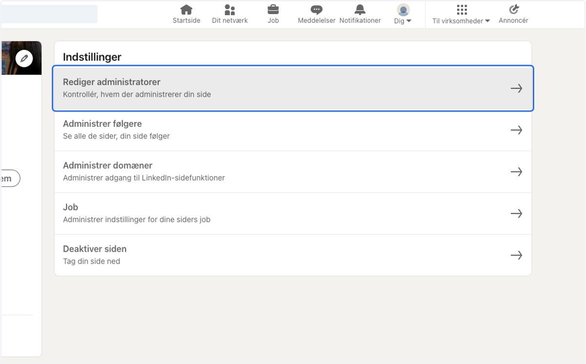Click the search field in top bar
The width and height of the screenshot is (586, 364).
[49, 14]
